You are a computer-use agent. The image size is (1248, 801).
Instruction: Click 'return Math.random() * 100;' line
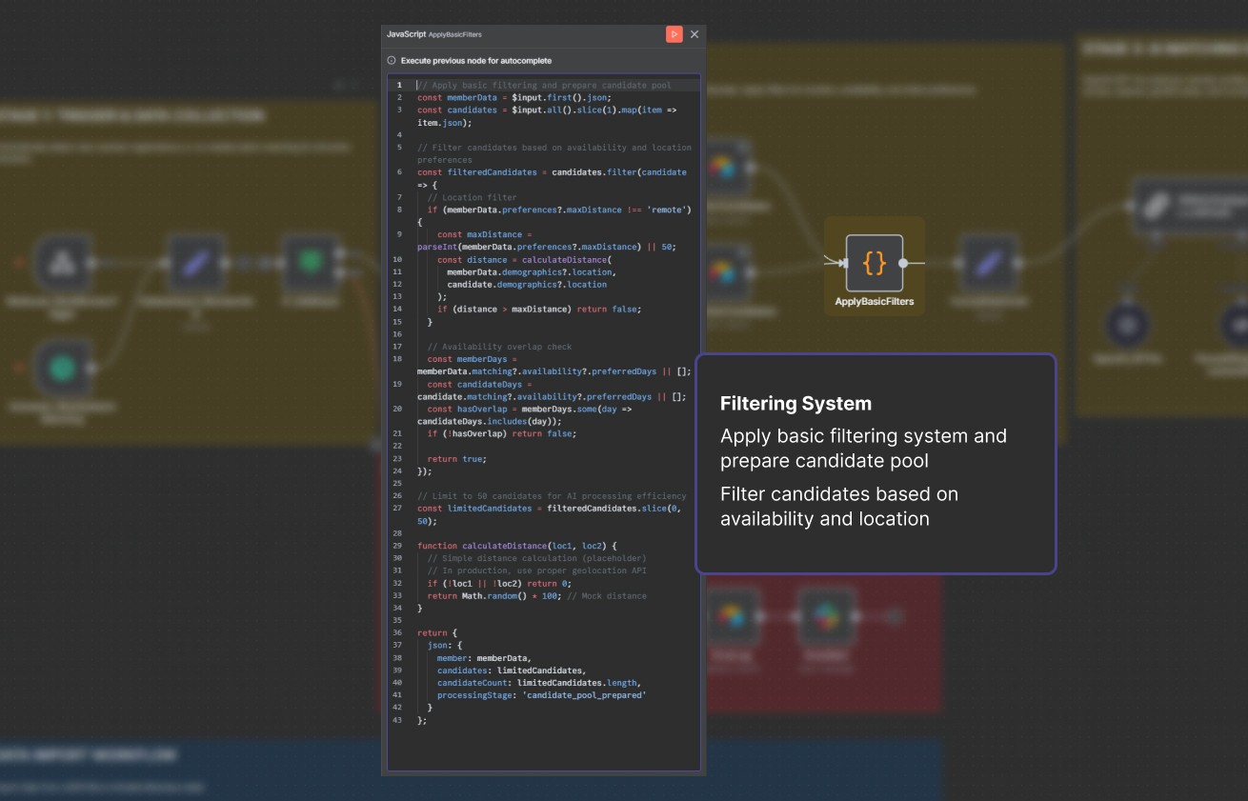pos(537,596)
